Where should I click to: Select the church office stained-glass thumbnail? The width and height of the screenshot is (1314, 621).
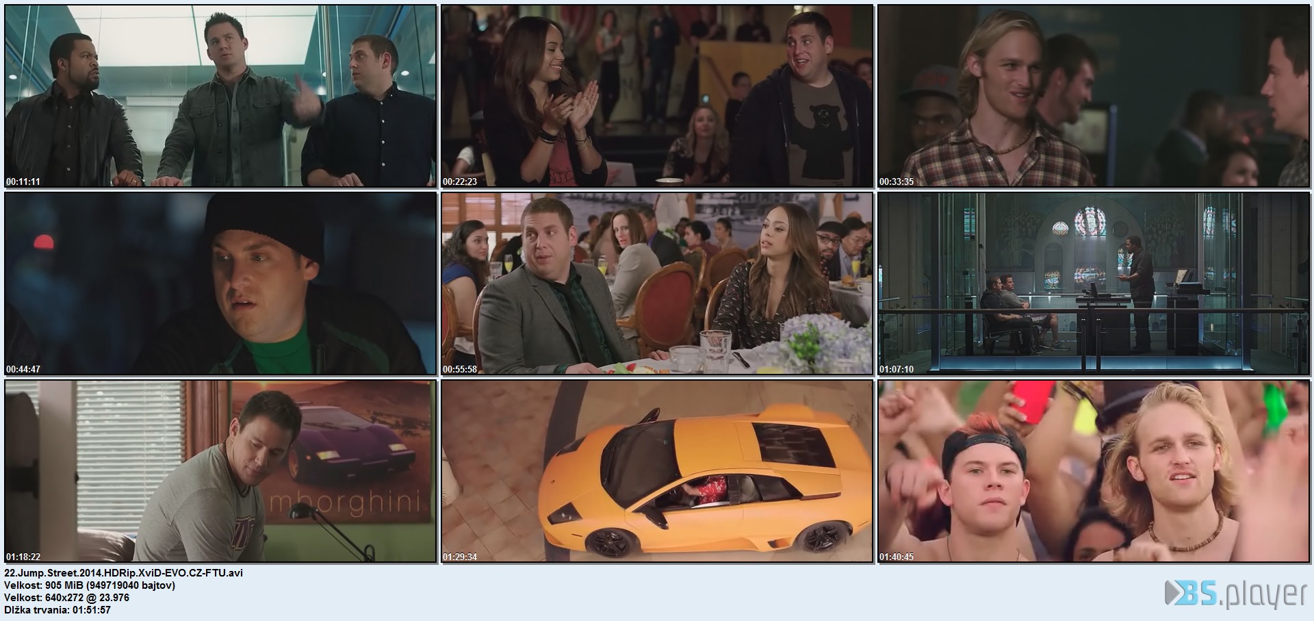1094,283
